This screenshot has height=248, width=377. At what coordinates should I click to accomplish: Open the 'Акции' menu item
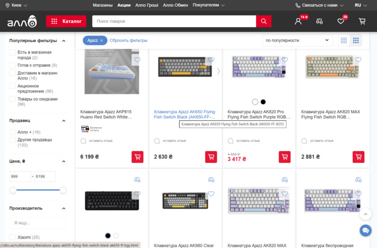(x=124, y=5)
